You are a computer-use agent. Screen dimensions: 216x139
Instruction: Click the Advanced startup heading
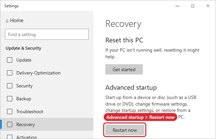pyautogui.click(x=131, y=88)
